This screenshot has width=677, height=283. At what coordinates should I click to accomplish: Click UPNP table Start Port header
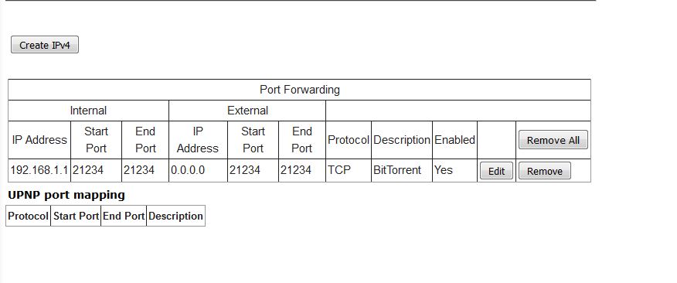(x=76, y=216)
